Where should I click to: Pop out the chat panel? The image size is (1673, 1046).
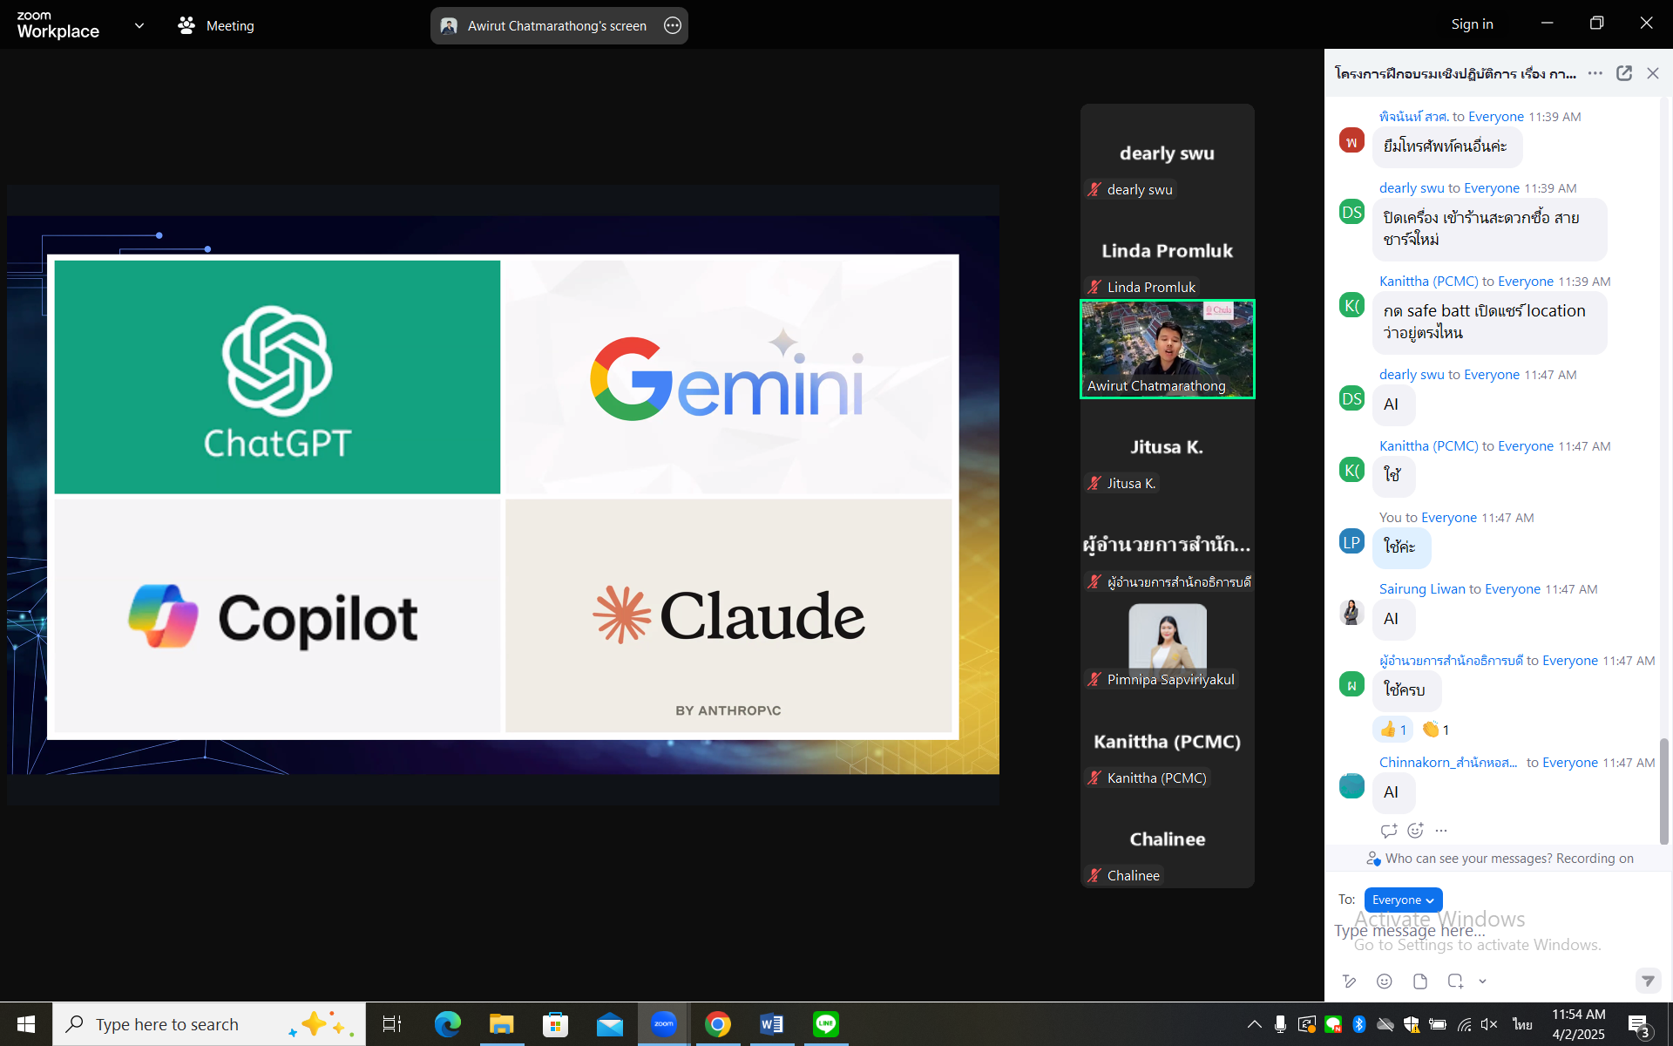pyautogui.click(x=1624, y=73)
